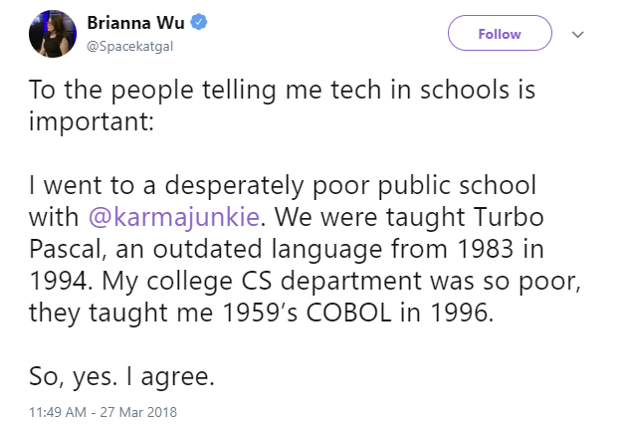Expand the tweet options chevron
626x424 pixels.
pyautogui.click(x=577, y=35)
